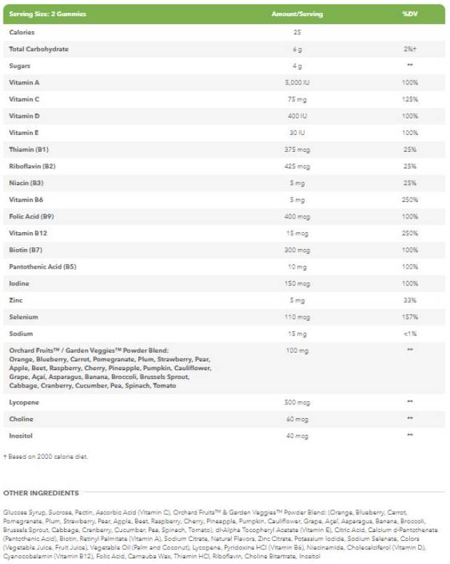Click the Pantothenic Acid (B5) label
This screenshot has width=450, height=564.
click(42, 266)
